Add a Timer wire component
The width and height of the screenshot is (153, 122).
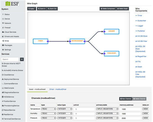click(139, 15)
